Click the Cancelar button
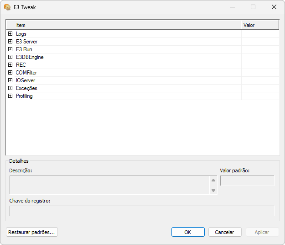Image resolution: width=285 pixels, height=245 pixels. (x=225, y=232)
